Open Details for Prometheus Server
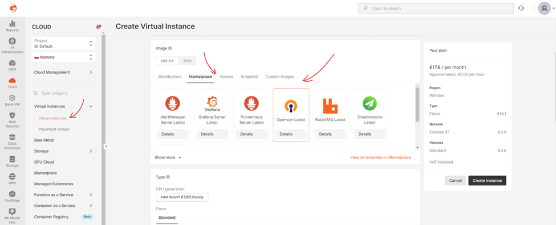Viewport: 556px width, 225px height. [251, 134]
